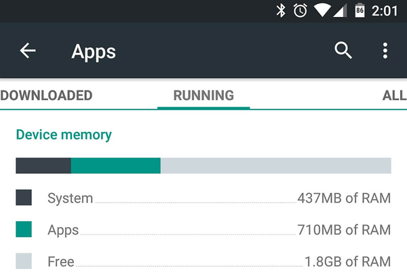Select the RUNNING tab
Viewport: 407px width, 278px height.
pos(203,95)
